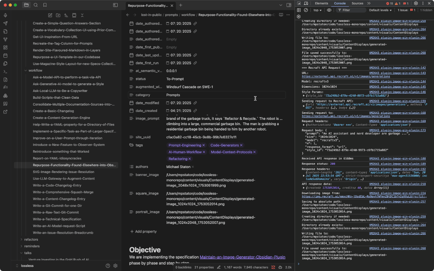Open the bookmarks panel icon

45,5
